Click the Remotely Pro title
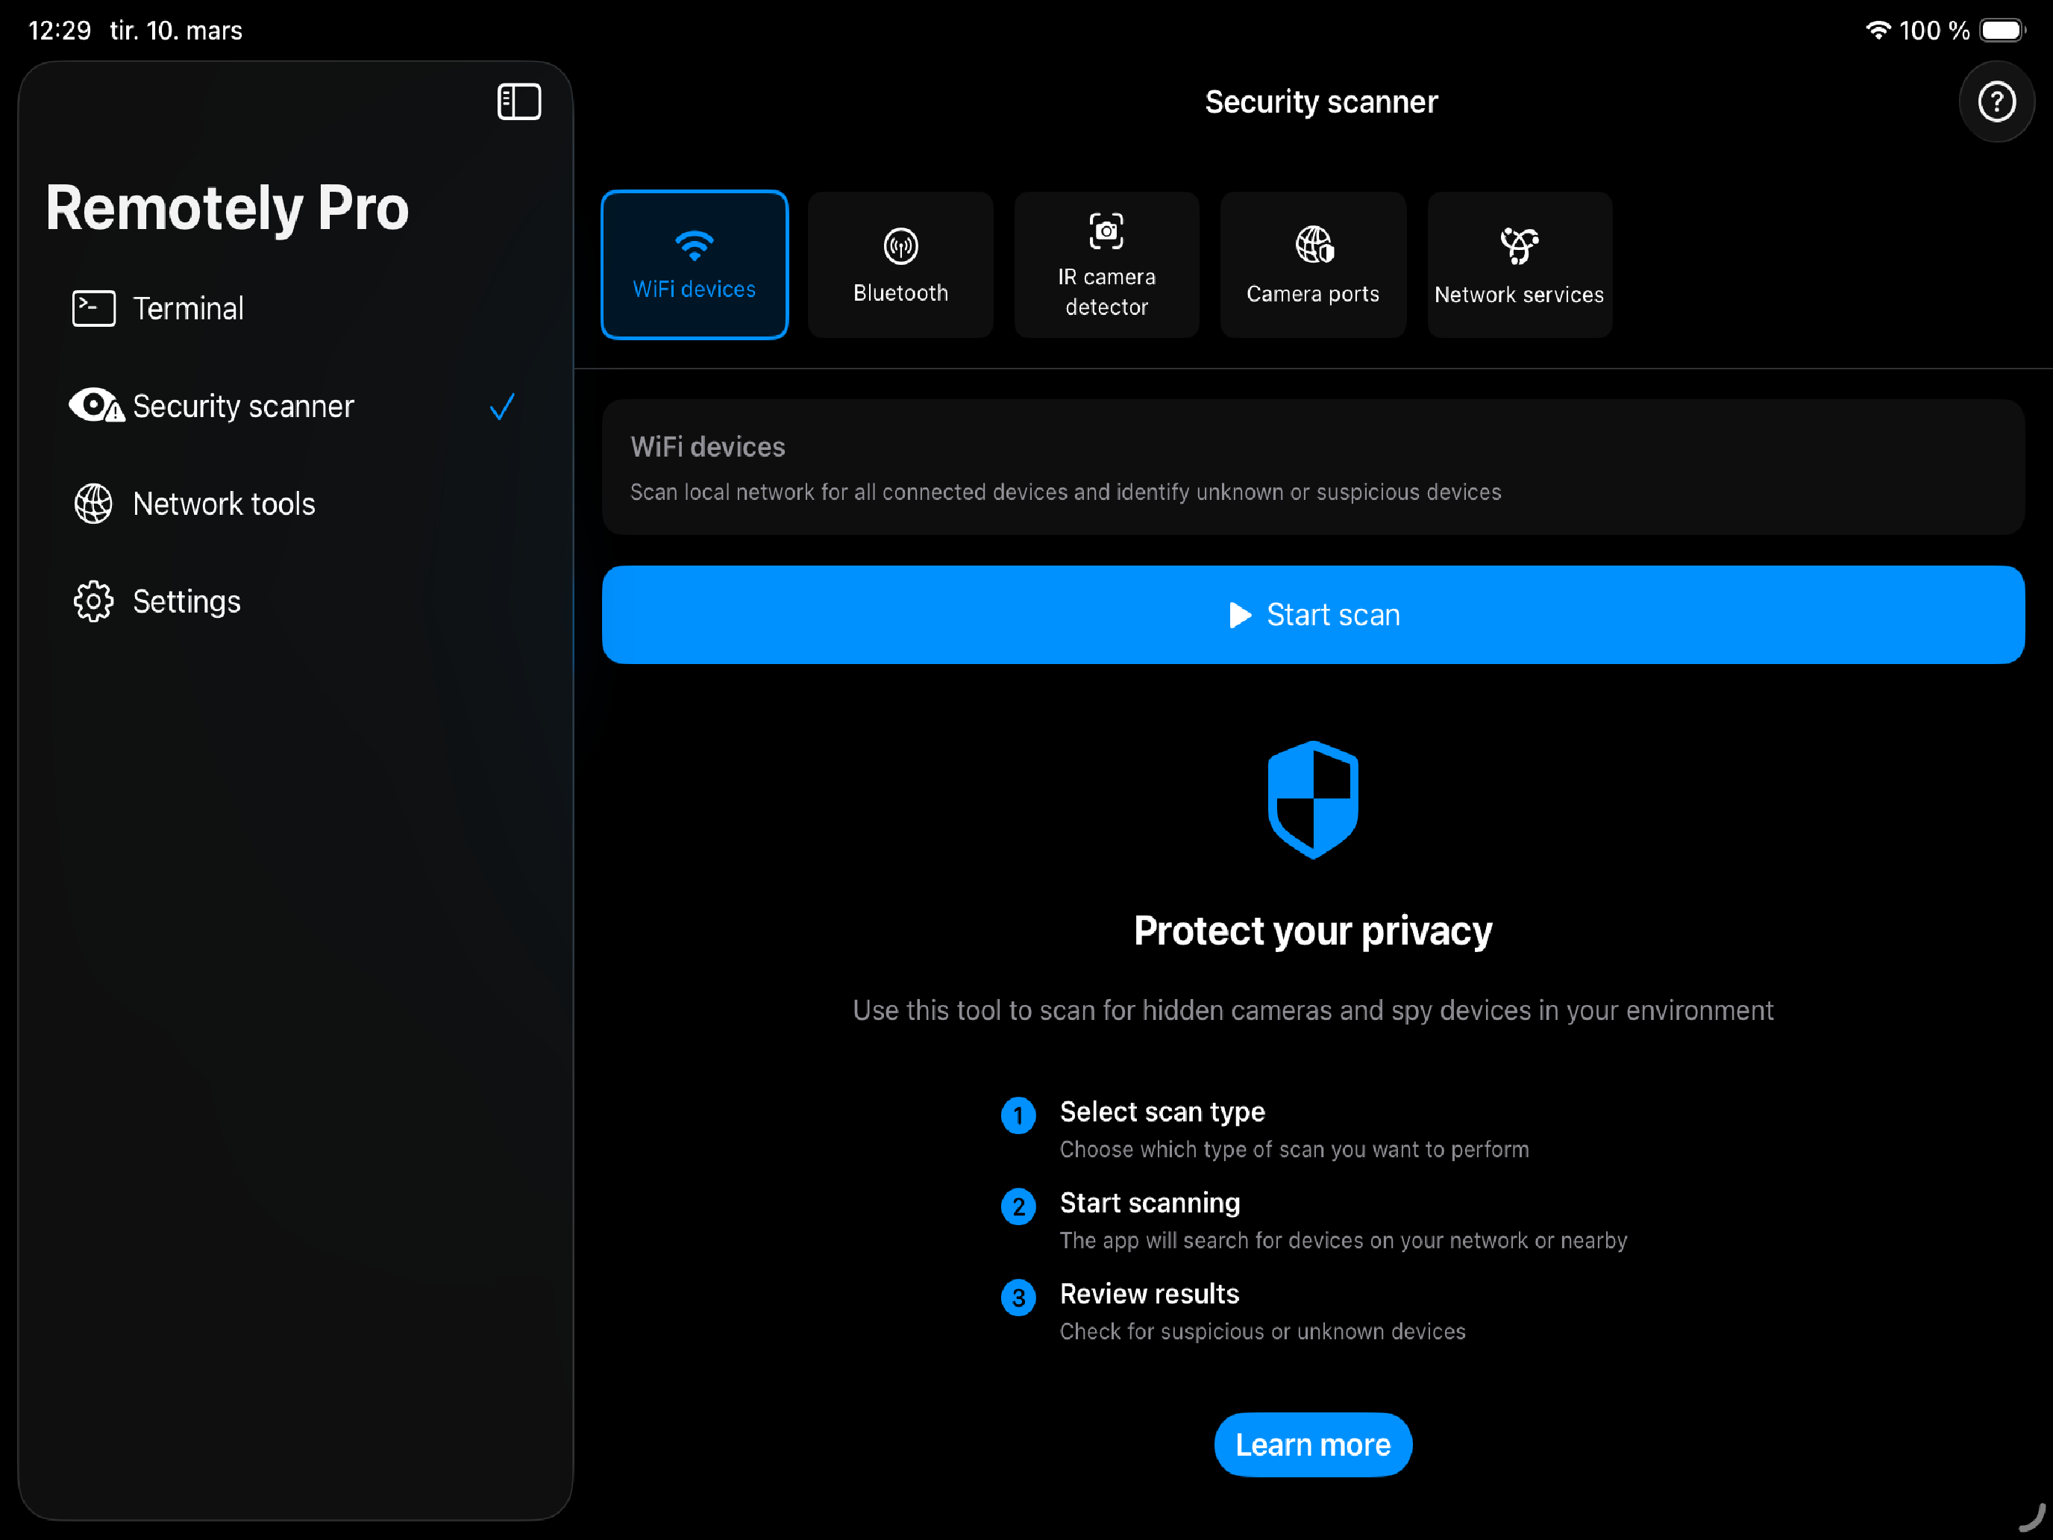 pyautogui.click(x=228, y=207)
